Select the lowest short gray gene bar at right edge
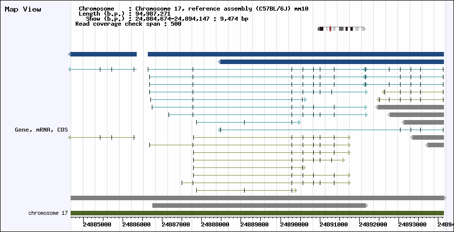 coord(435,145)
